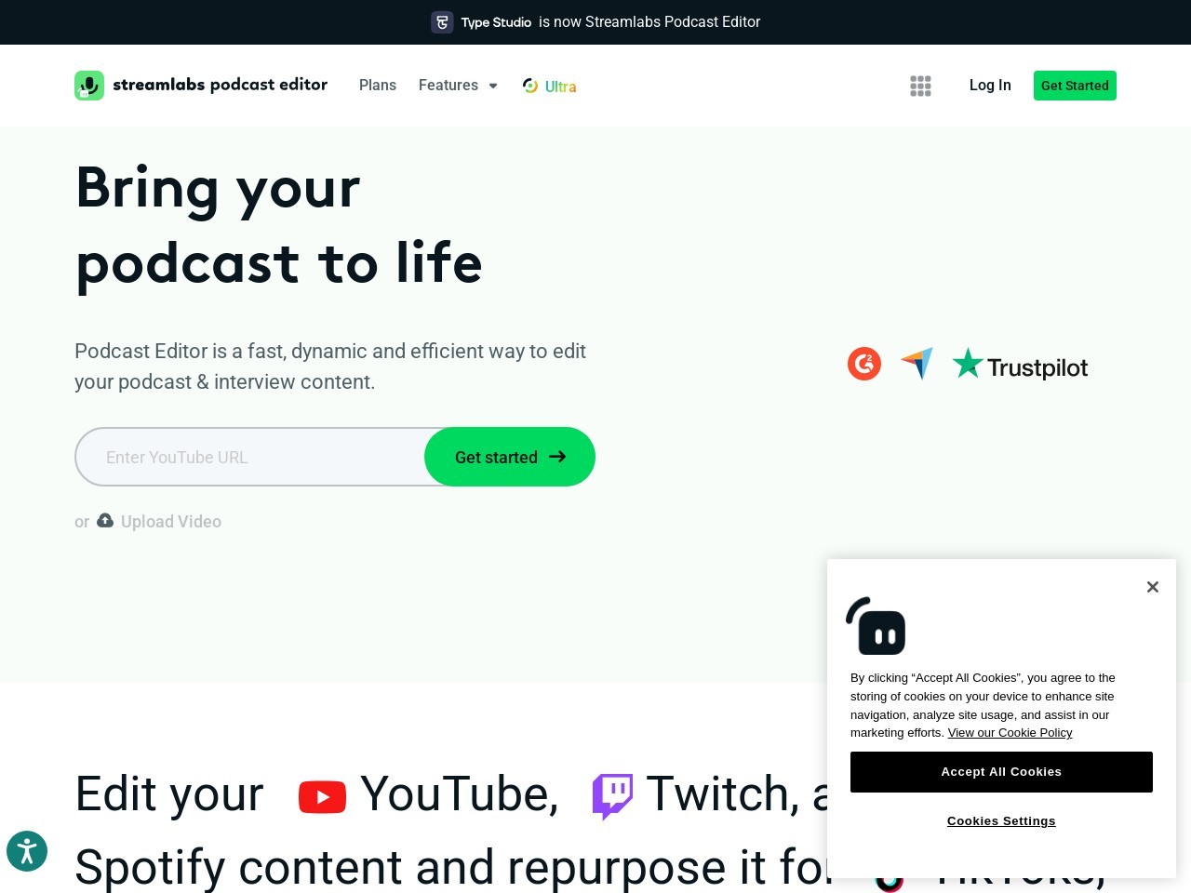The image size is (1191, 893).
Task: Click the Streamlabs Podcast Editor microphone logo
Action: [89, 86]
